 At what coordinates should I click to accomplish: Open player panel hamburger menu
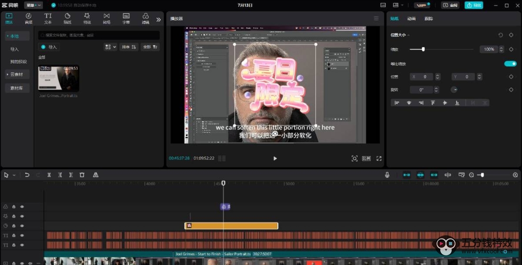click(376, 18)
